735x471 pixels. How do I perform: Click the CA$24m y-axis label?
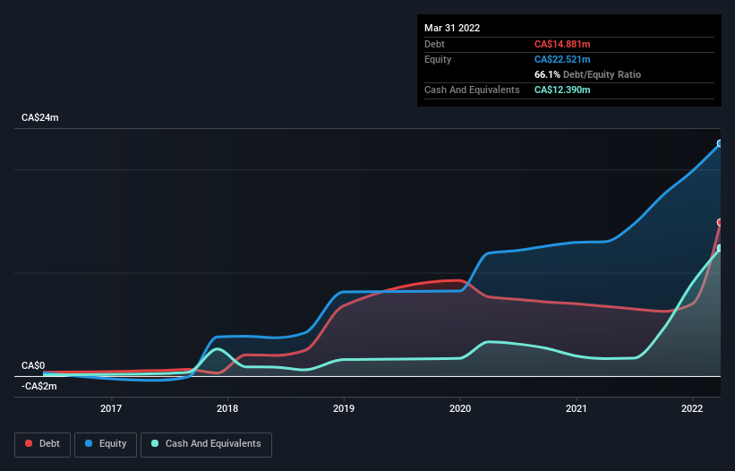coord(40,117)
